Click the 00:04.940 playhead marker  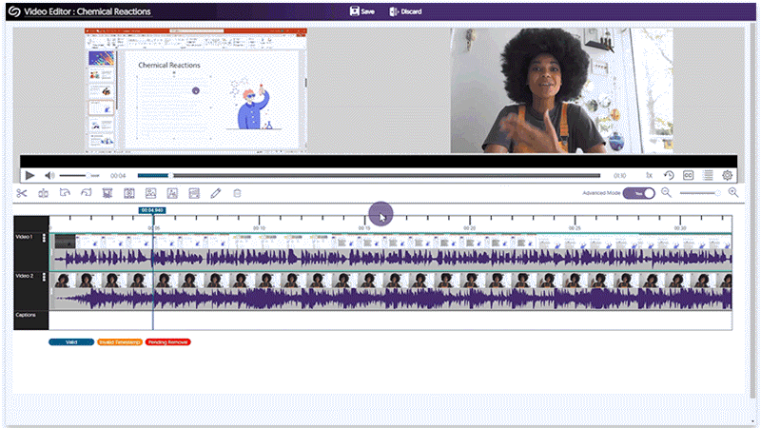coord(152,210)
